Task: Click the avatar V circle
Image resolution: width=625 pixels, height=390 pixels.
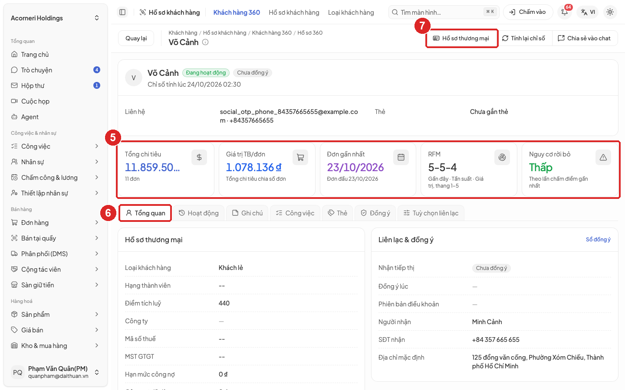Action: point(134,78)
